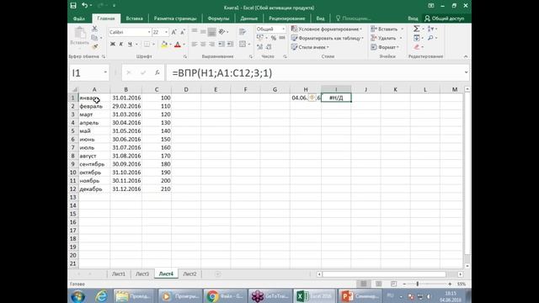Click the Percent style icon
Image resolution: width=539 pixels, height=303 pixels.
click(274, 38)
